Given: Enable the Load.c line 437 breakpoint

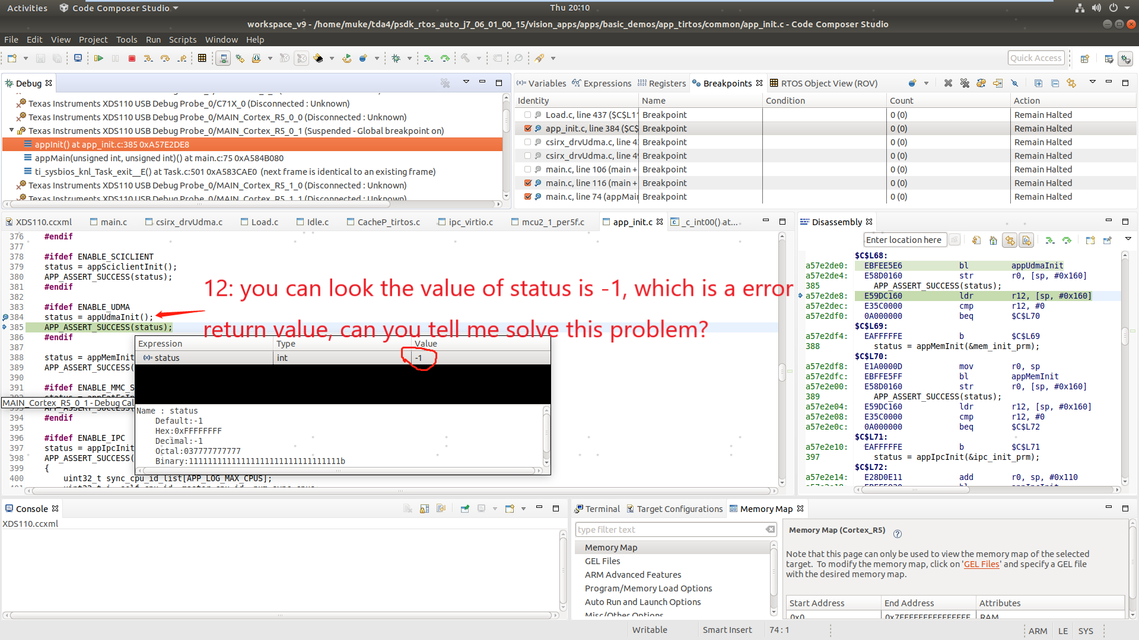Looking at the screenshot, I should click(528, 115).
